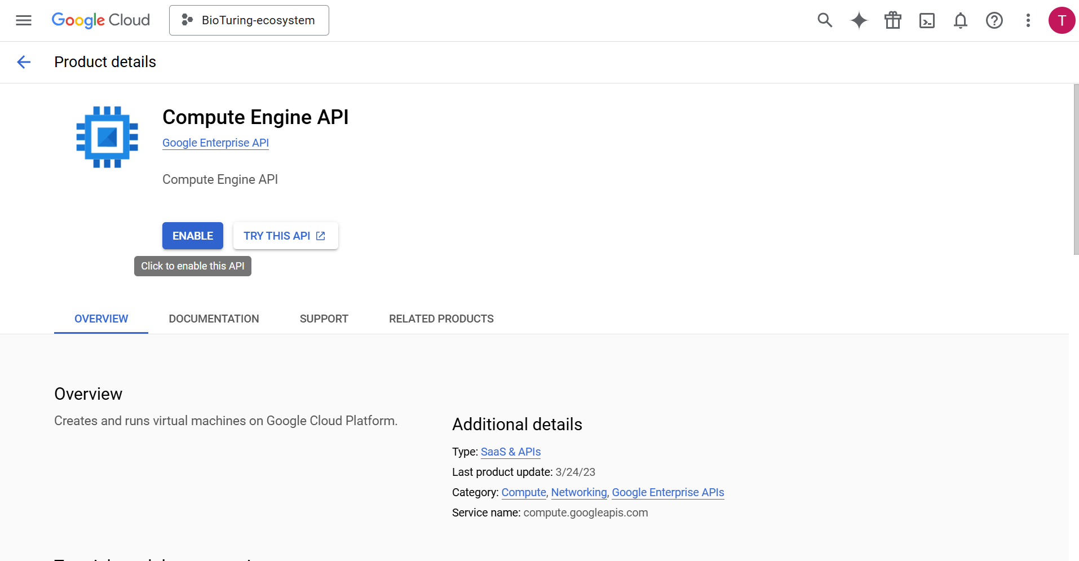Click the free trial gift icon
This screenshot has width=1079, height=561.
click(x=893, y=20)
